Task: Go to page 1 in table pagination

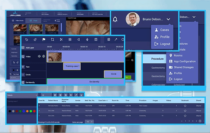Action: [x=185, y=121]
